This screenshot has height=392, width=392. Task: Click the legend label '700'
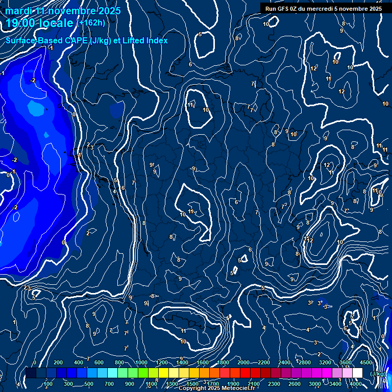(109, 384)
